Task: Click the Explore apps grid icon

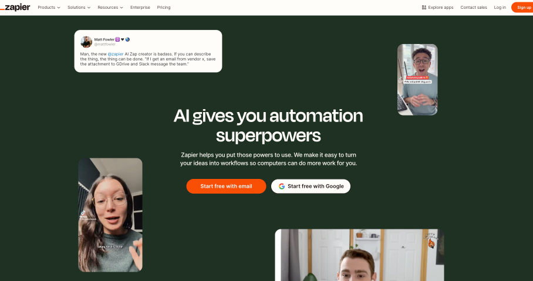Action: (424, 7)
